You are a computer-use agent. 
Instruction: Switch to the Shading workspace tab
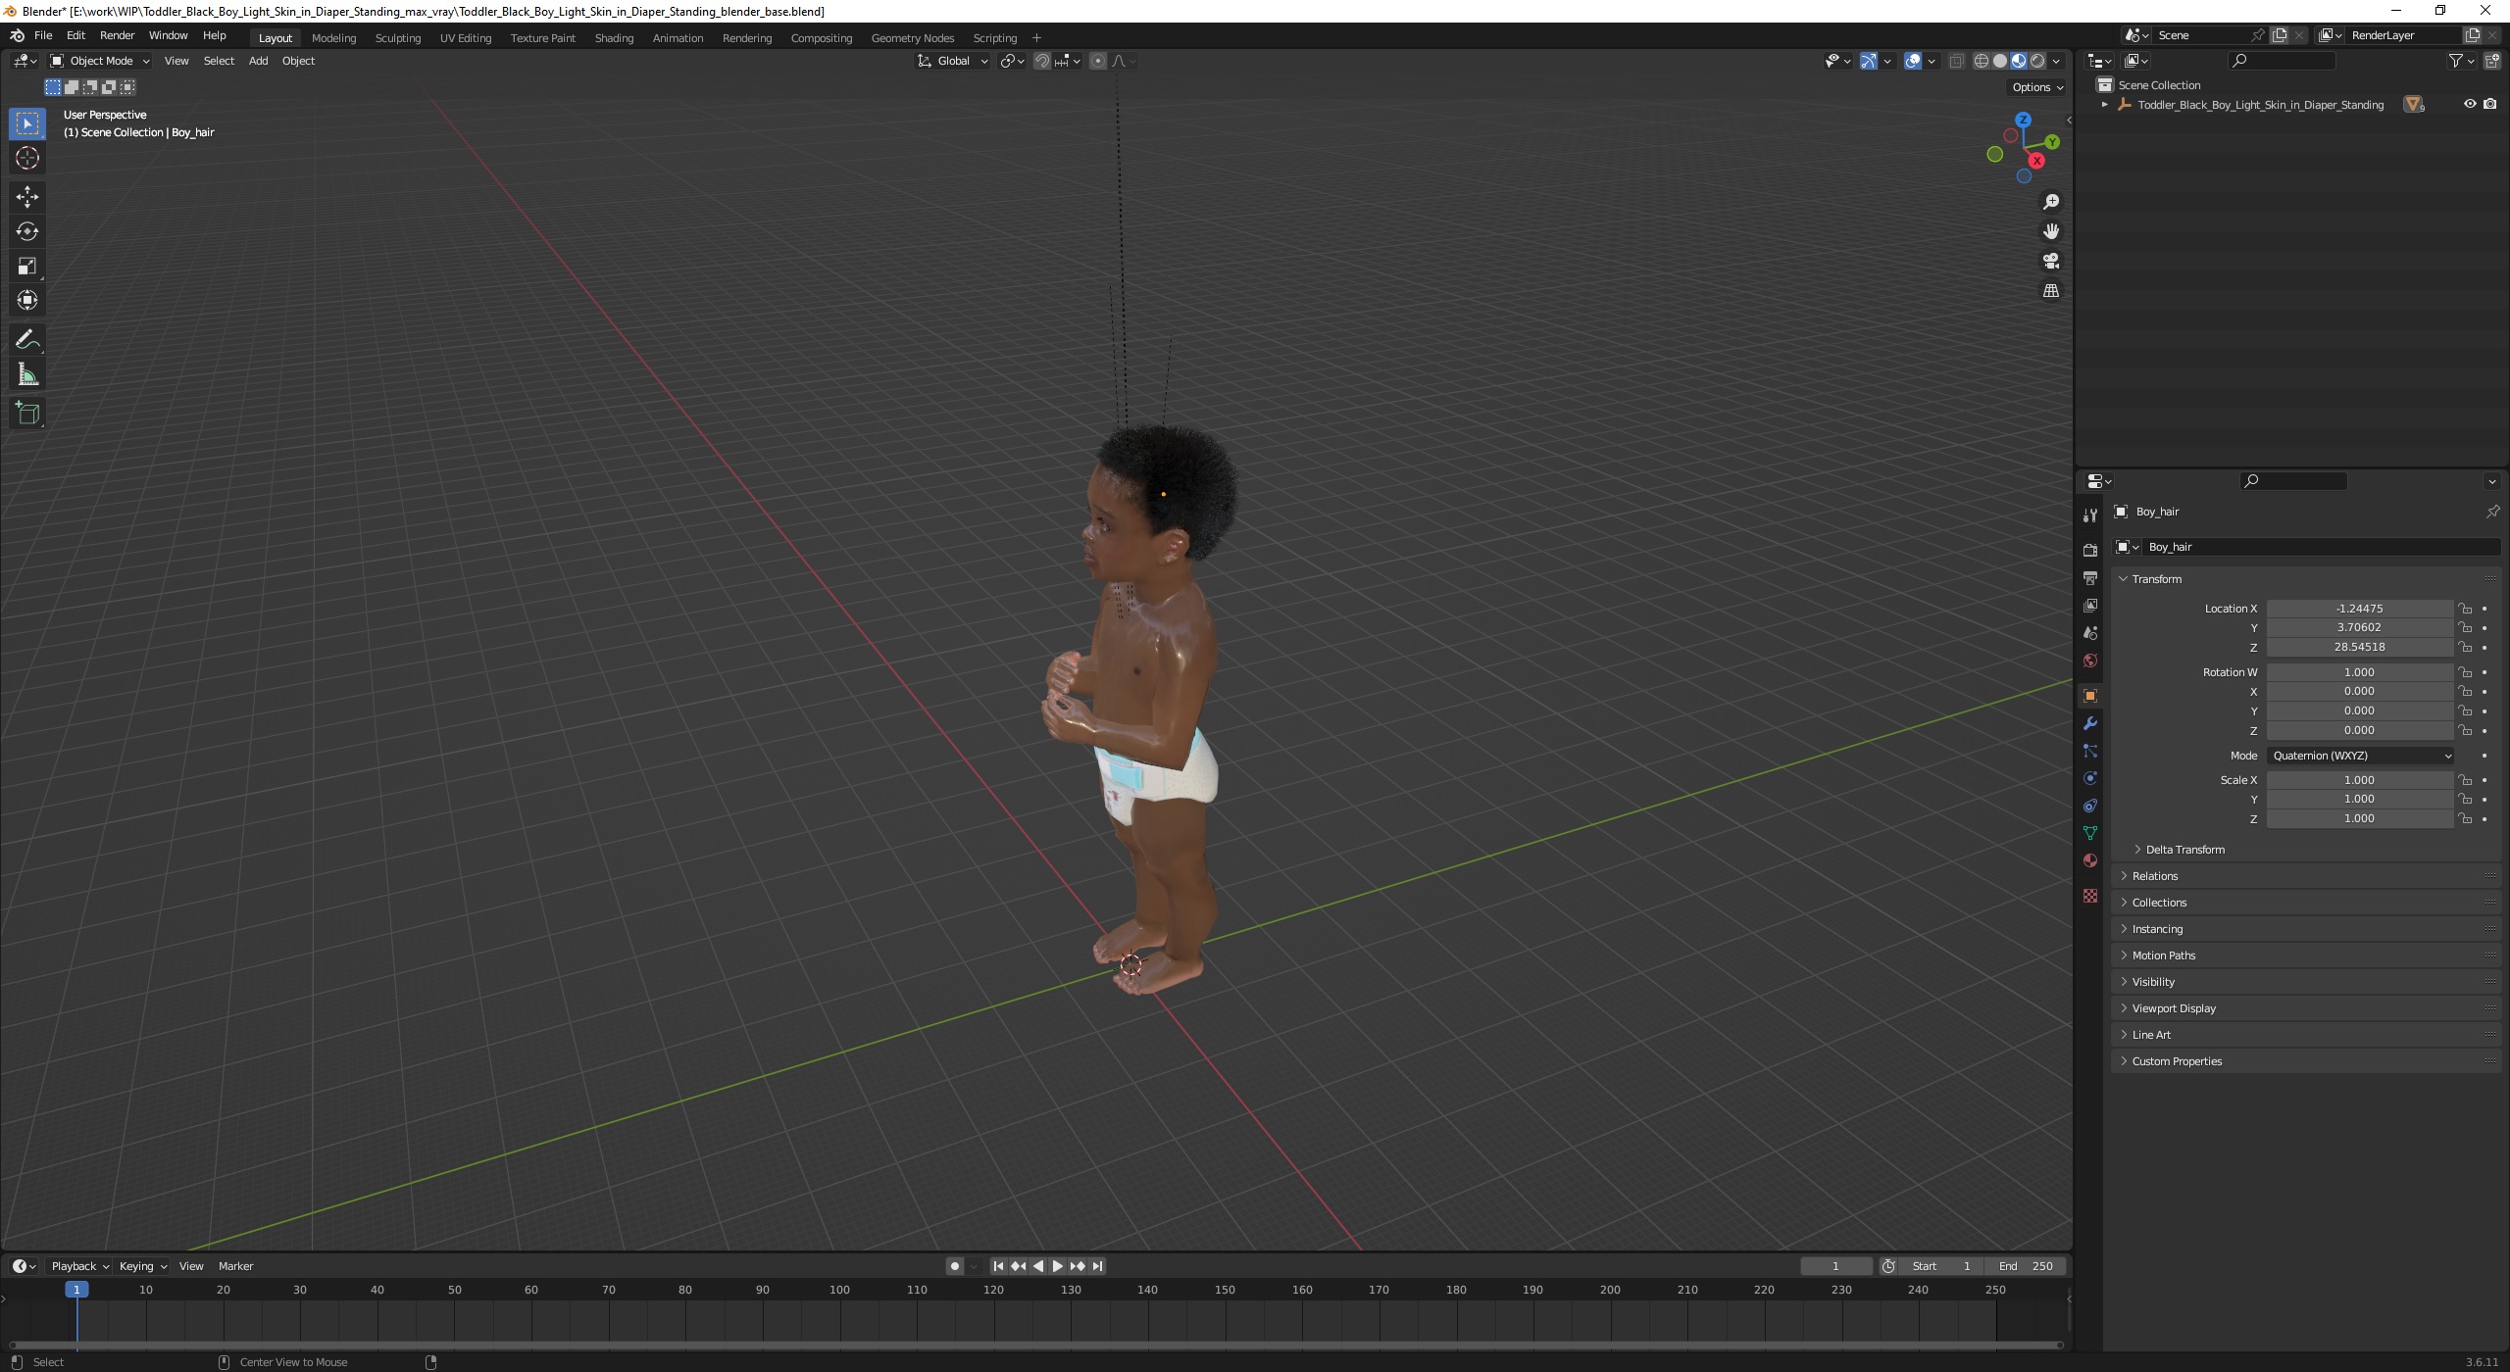tap(614, 38)
